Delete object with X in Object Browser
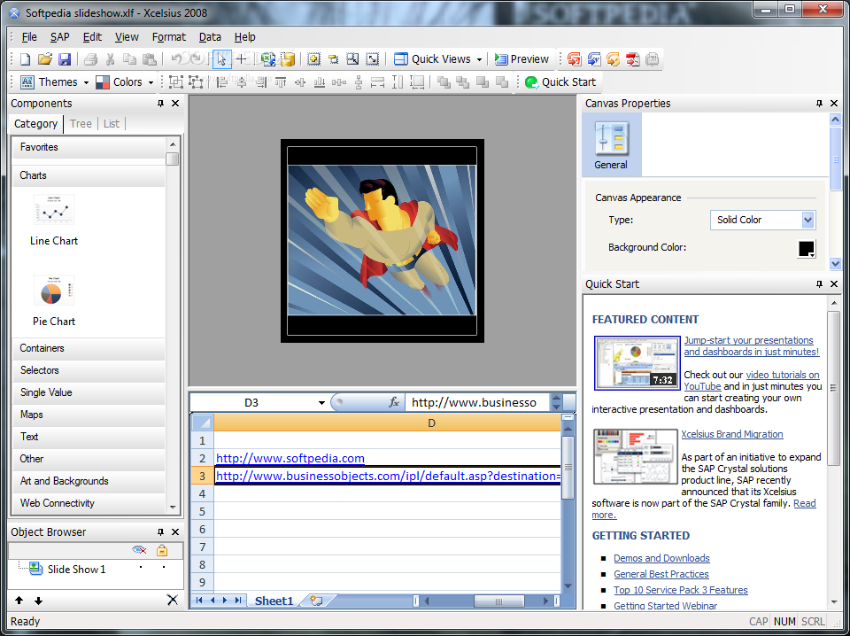 173,600
